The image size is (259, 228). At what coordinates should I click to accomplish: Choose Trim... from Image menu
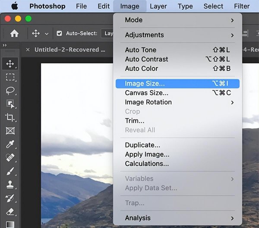coord(177,121)
